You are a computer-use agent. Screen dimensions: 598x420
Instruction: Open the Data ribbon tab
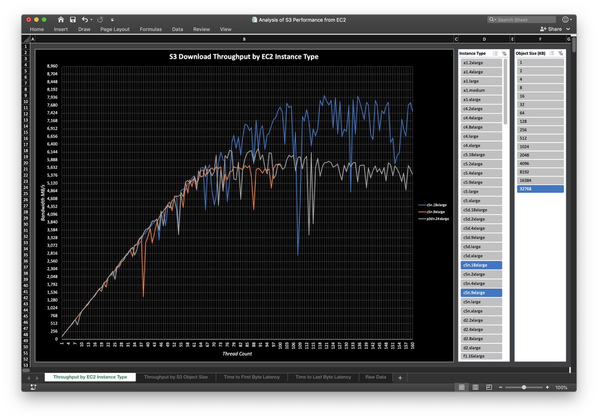tap(177, 29)
